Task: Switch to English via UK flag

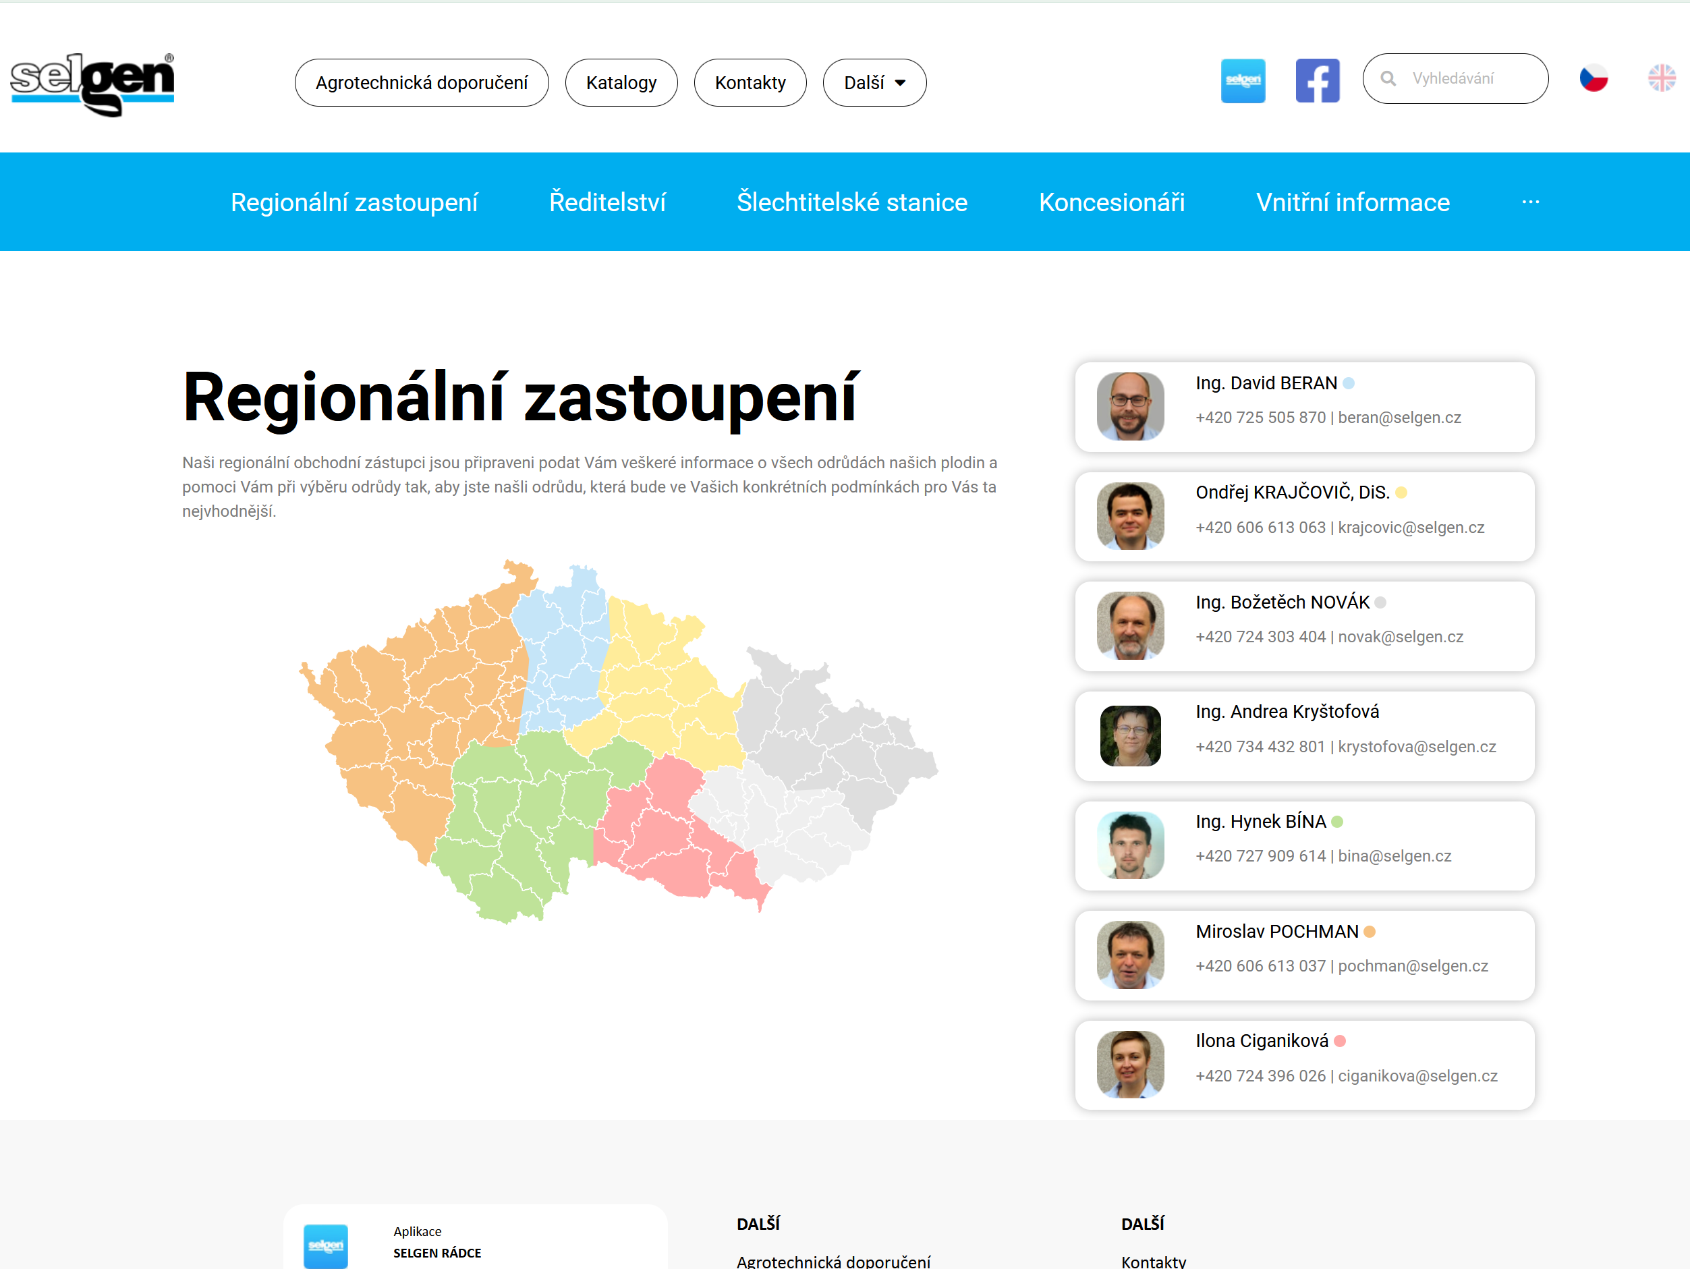Action: [x=1661, y=79]
